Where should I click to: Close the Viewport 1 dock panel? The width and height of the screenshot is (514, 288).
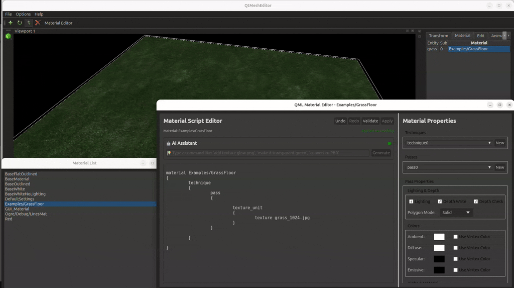click(x=413, y=31)
